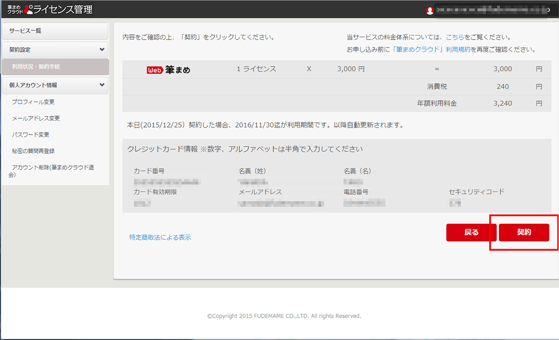Click the 契約 contract button
The image size is (559, 340).
(524, 232)
